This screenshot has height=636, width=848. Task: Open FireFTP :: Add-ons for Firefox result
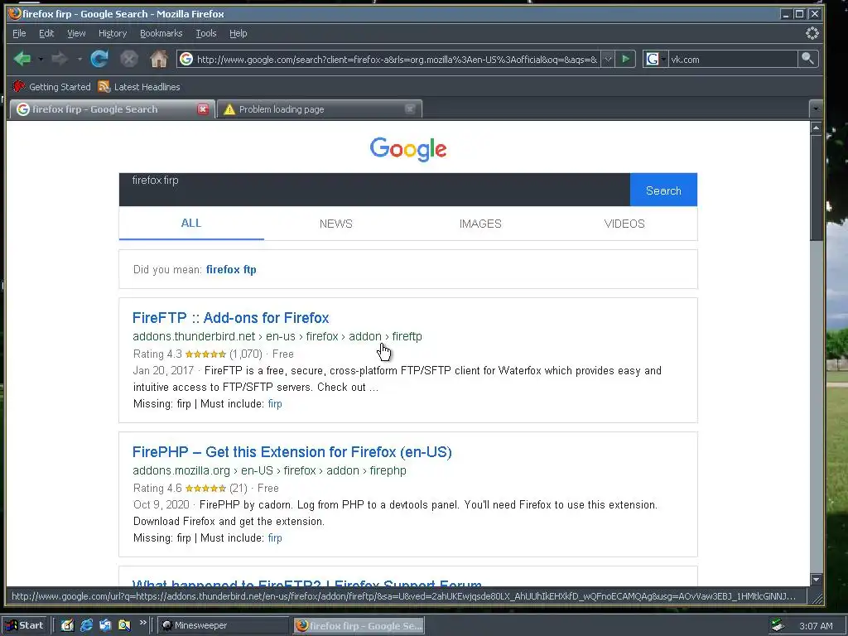point(230,317)
